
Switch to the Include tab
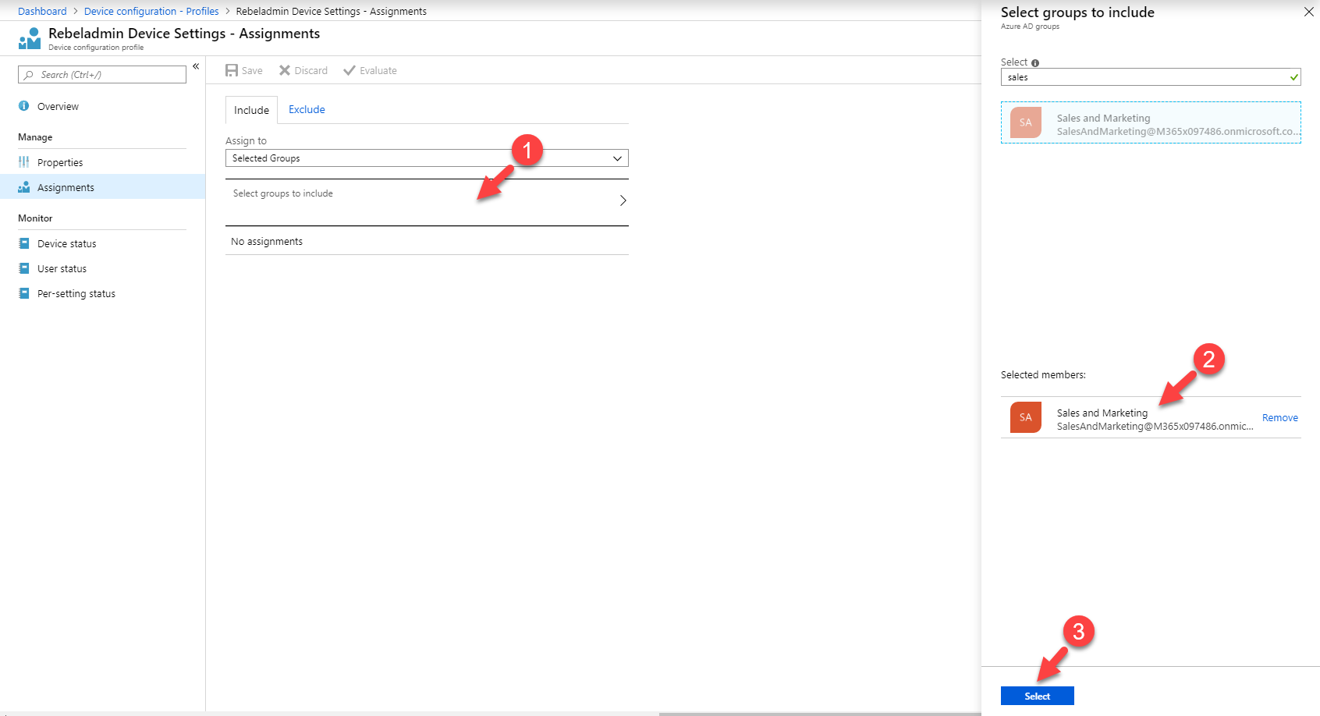tap(250, 110)
